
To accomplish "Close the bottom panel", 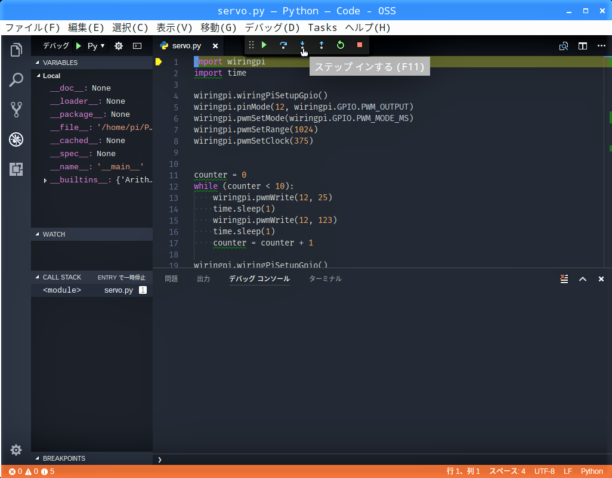I will point(601,279).
